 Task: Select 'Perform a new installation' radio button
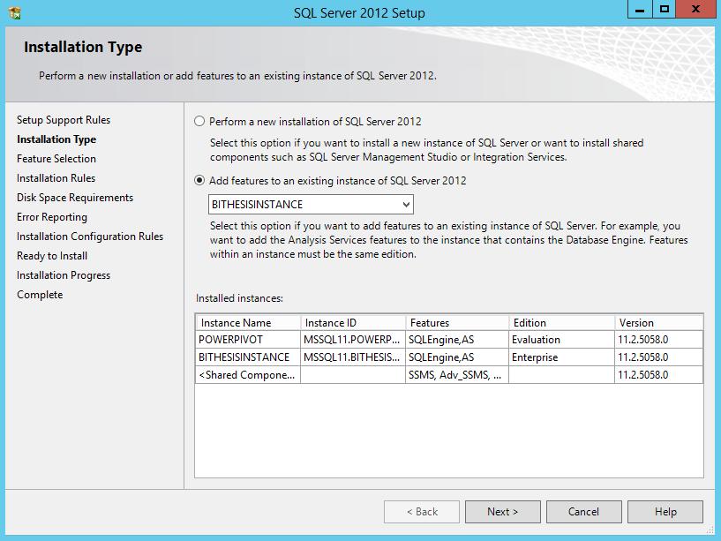click(199, 122)
